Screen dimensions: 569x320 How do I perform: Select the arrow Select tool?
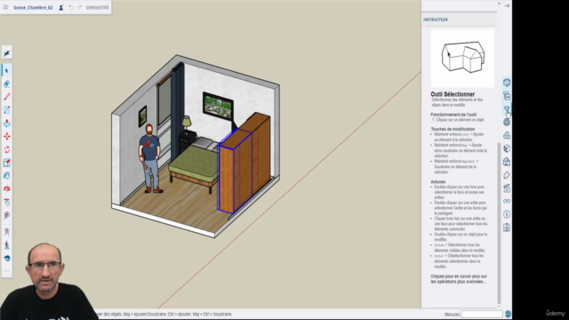(7, 70)
